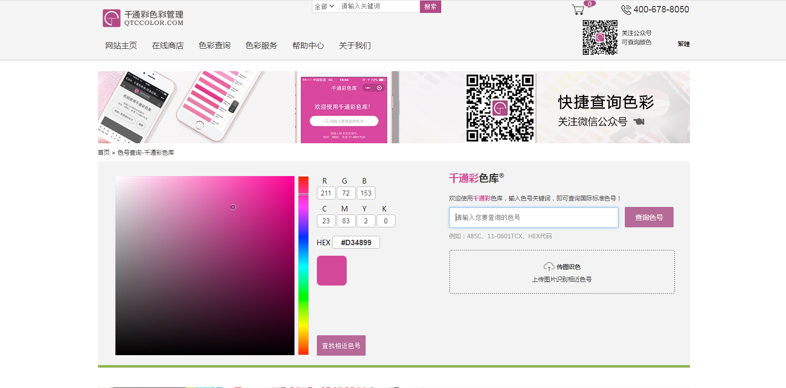
Task: Click the B value field 153
Action: tap(366, 193)
